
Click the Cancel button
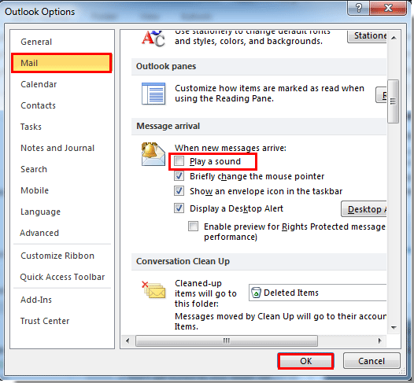click(371, 361)
